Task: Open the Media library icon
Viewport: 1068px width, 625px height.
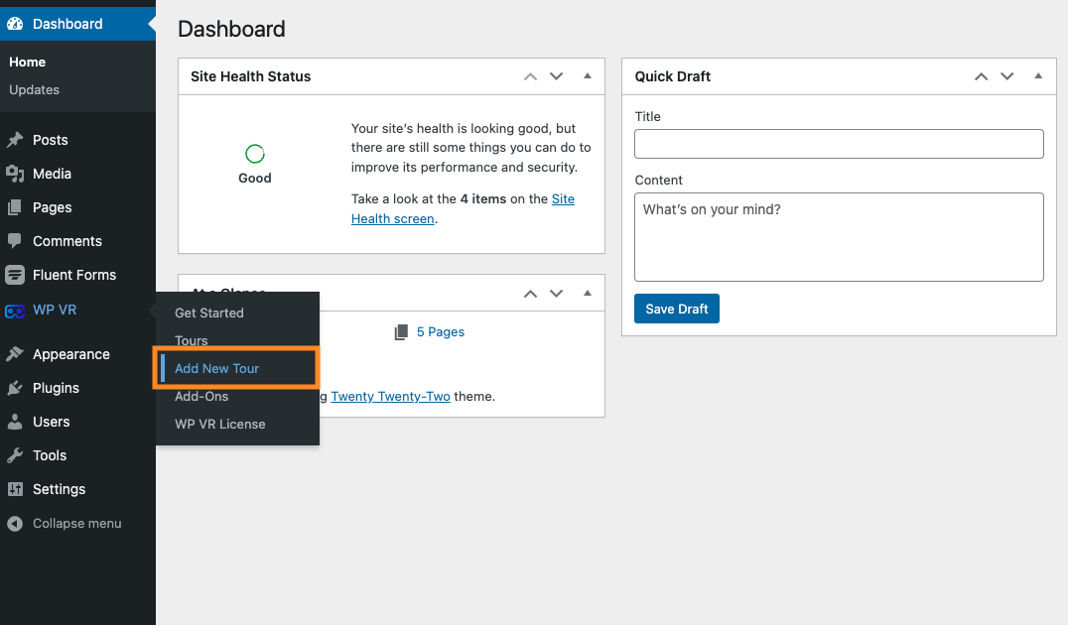Action: 15,174
